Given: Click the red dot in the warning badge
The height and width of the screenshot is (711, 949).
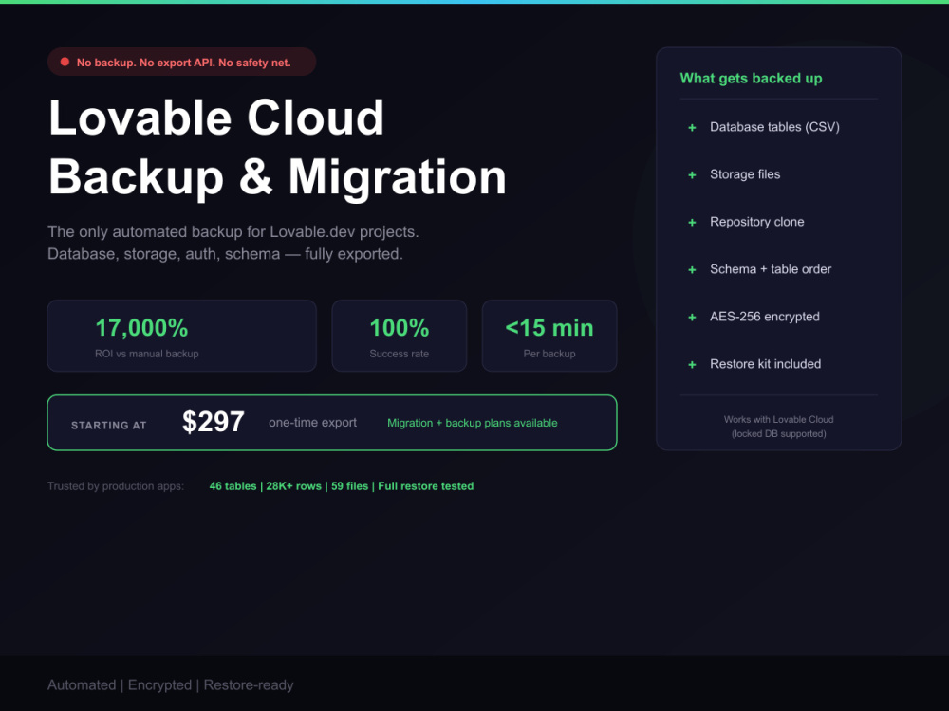Looking at the screenshot, I should (x=65, y=62).
